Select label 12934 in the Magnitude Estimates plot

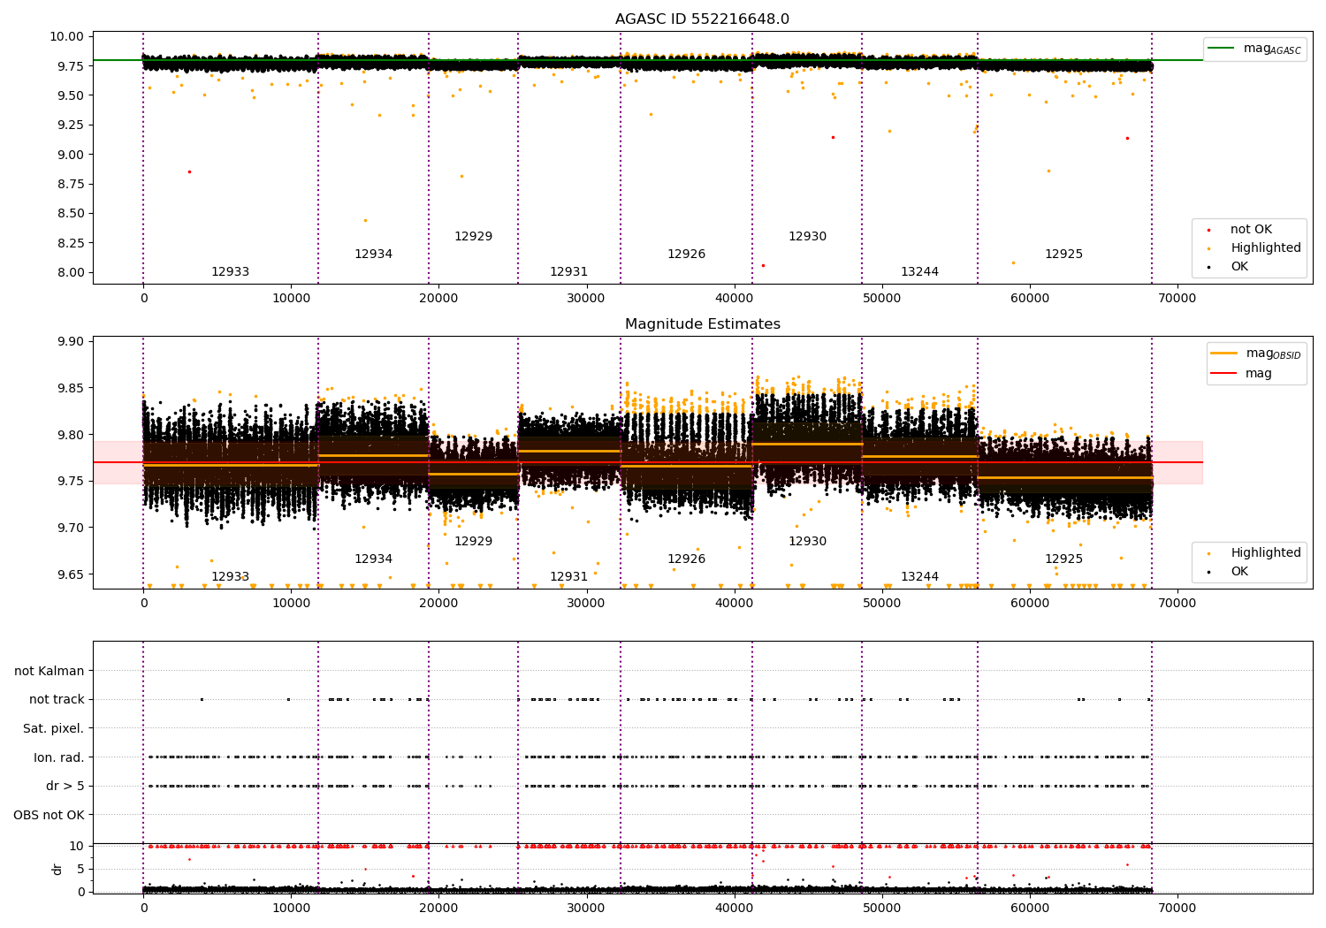coord(373,559)
